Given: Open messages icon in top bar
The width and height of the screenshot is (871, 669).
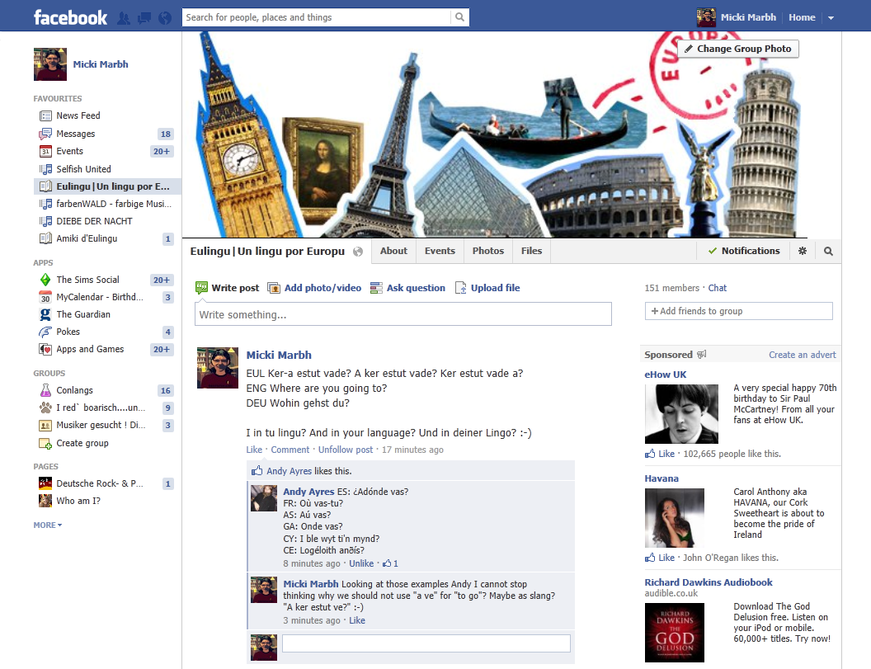Looking at the screenshot, I should (x=144, y=18).
